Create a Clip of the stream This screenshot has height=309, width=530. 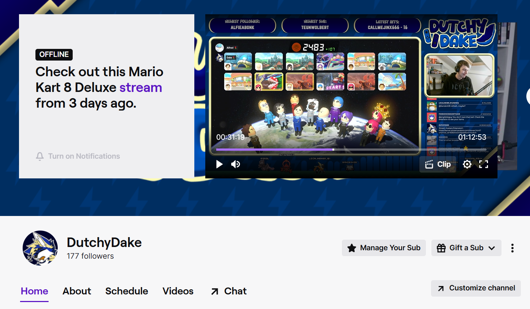(x=438, y=164)
